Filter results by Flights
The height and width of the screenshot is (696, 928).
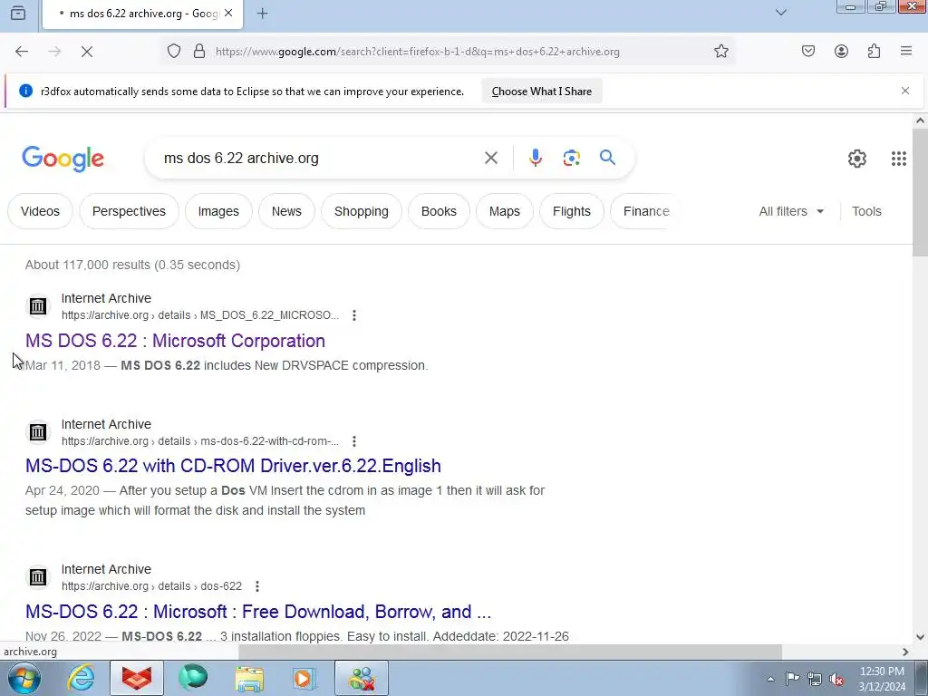[572, 211]
